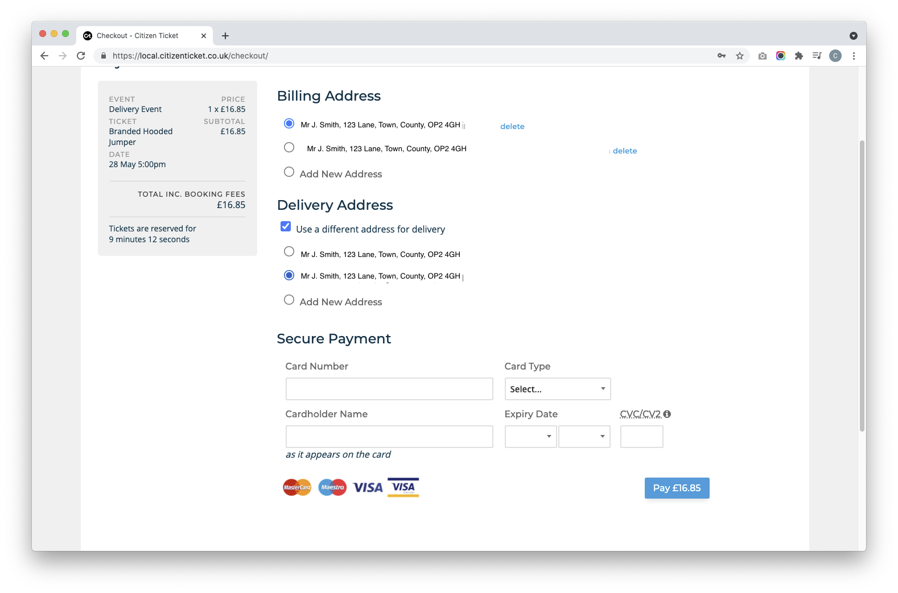
Task: Choose Add New Address under Delivery Address
Action: pos(289,300)
